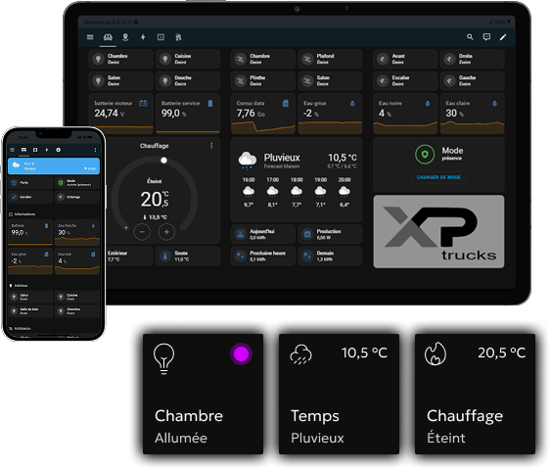
Task: Open the assistant chat icon
Action: (486, 37)
